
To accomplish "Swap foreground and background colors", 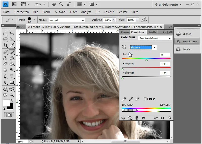I will tap(12, 100).
